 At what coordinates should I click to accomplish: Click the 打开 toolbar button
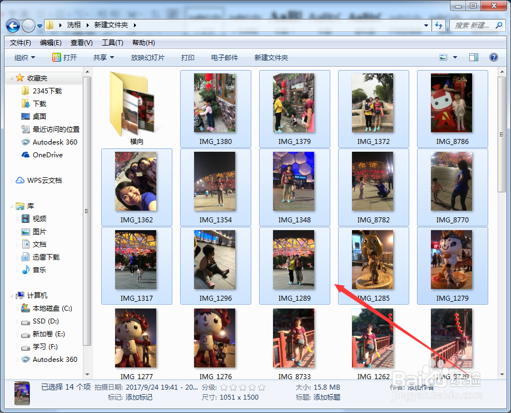click(65, 58)
